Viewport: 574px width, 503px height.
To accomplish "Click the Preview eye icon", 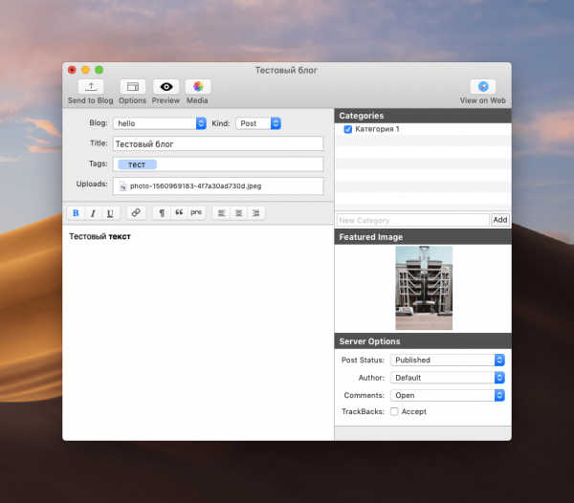I will point(166,87).
